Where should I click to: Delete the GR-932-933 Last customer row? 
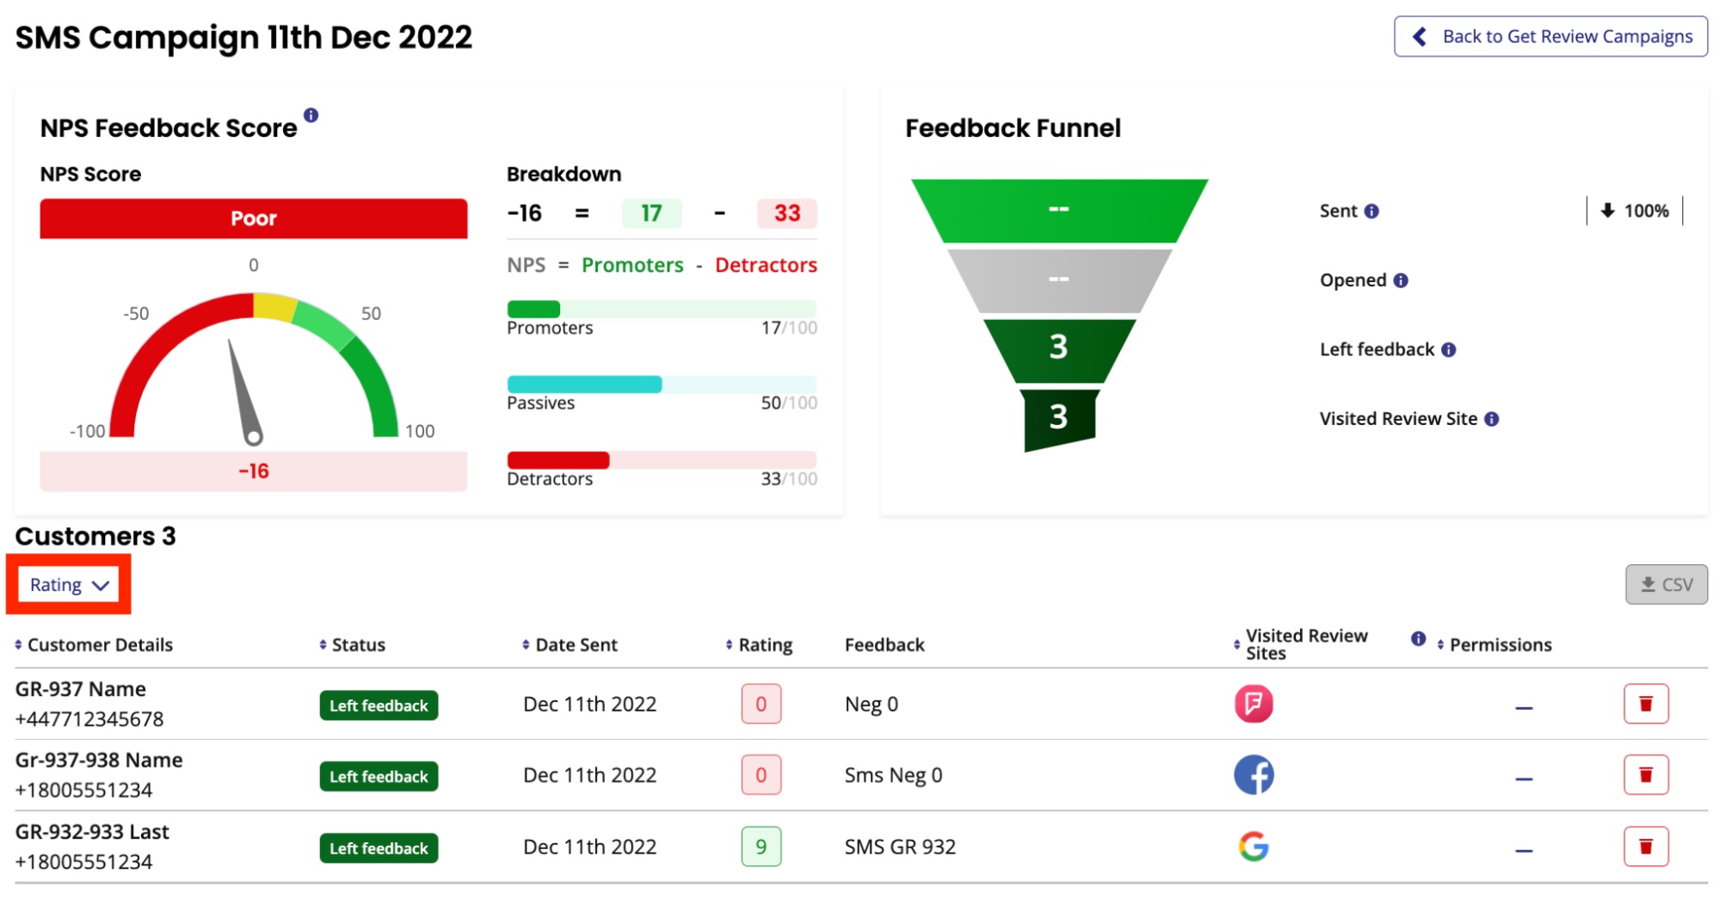[1645, 847]
